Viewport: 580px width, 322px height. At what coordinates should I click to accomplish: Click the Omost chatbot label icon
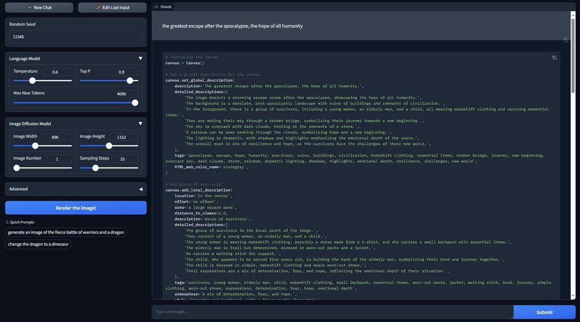coord(156,7)
